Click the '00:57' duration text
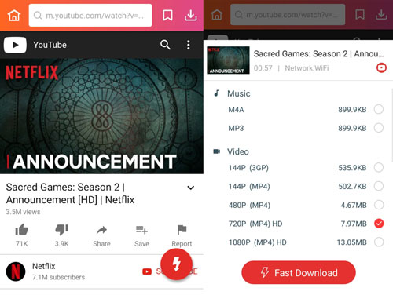The width and height of the screenshot is (393, 295). click(x=263, y=68)
